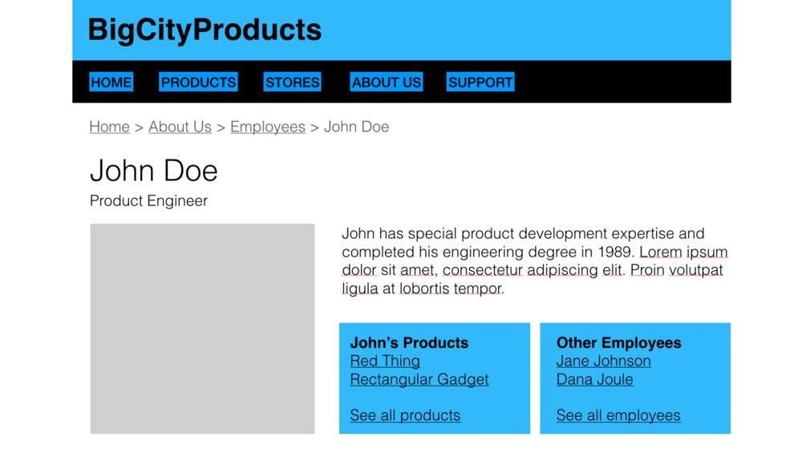Click the See all products link

(x=405, y=415)
